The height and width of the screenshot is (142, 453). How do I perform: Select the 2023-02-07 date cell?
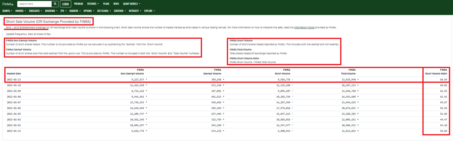point(14,103)
